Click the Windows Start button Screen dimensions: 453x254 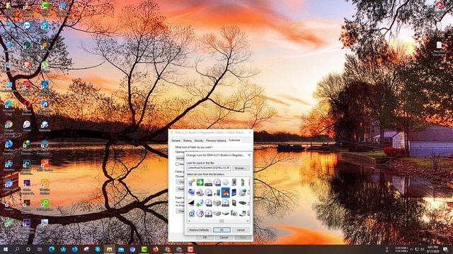tap(6, 249)
